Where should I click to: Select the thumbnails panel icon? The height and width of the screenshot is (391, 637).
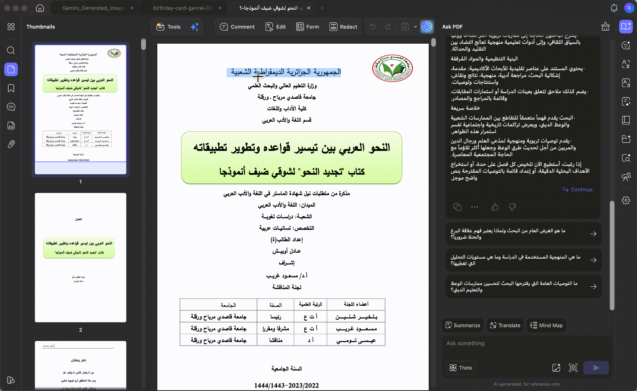click(x=11, y=69)
